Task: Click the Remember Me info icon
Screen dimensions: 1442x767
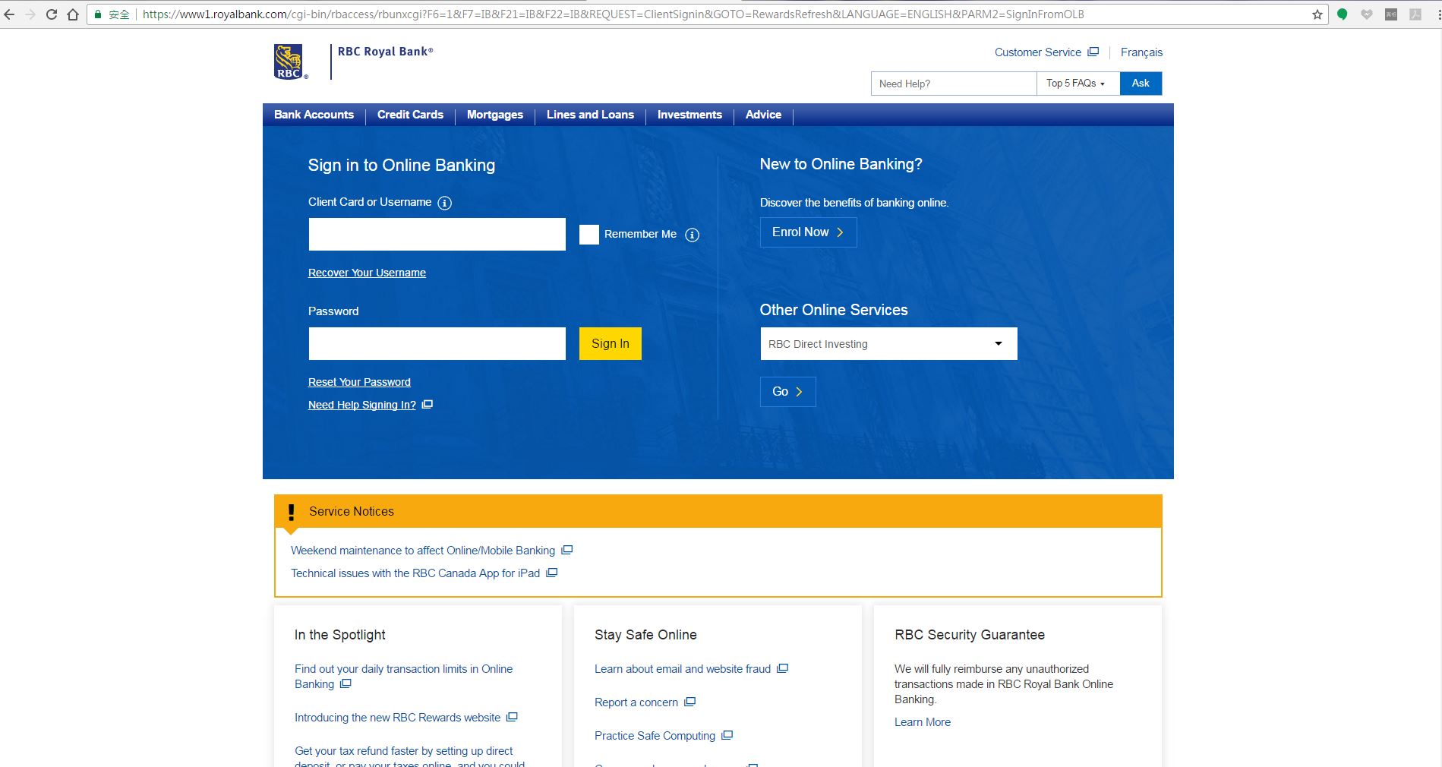Action: (x=692, y=235)
